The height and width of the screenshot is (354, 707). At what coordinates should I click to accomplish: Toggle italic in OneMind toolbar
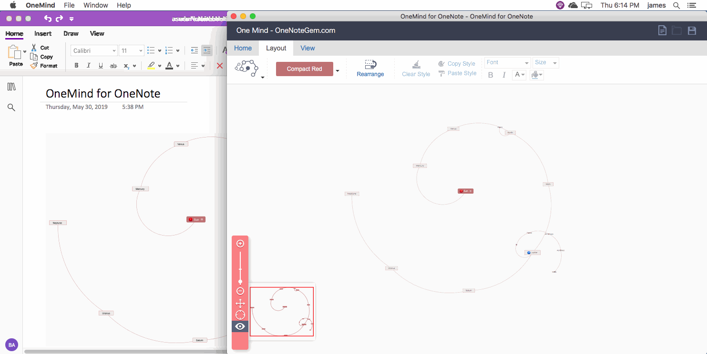504,75
